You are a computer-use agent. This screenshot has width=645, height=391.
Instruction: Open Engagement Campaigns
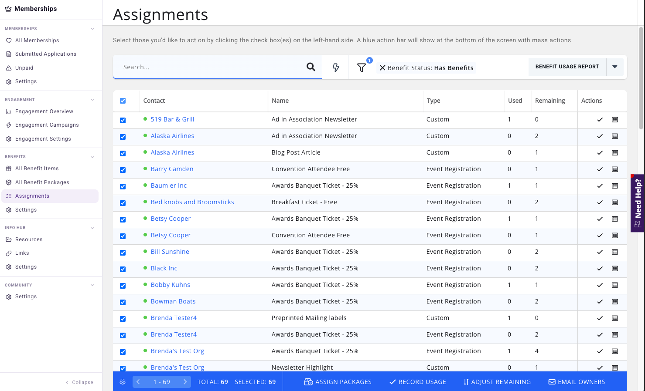pos(47,125)
